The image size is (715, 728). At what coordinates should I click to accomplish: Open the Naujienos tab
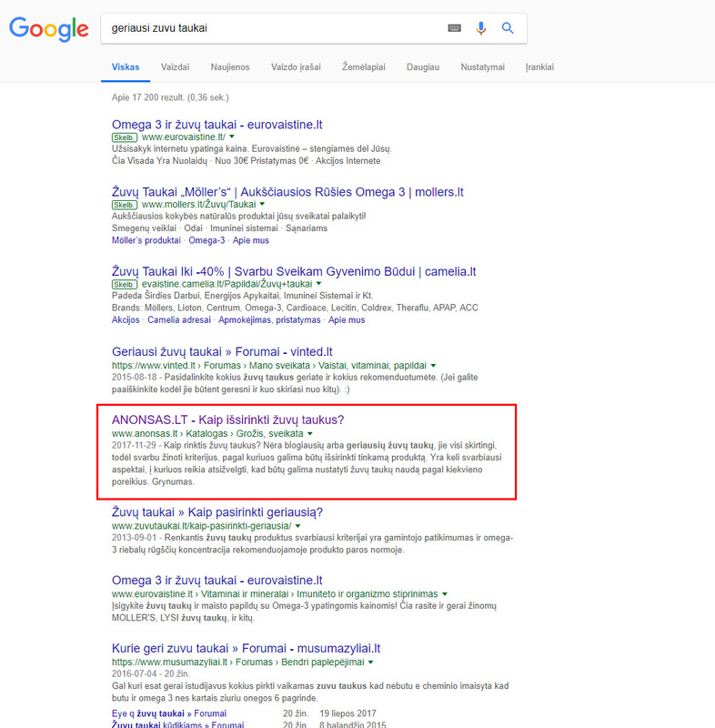point(229,66)
